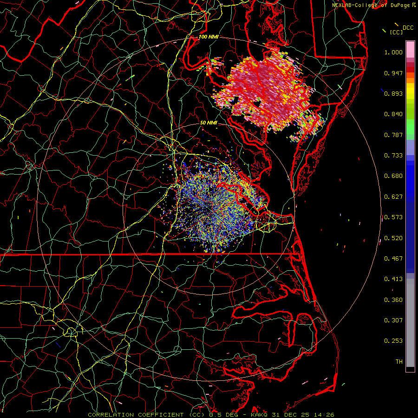Click the 0.520 legend value

point(393,238)
